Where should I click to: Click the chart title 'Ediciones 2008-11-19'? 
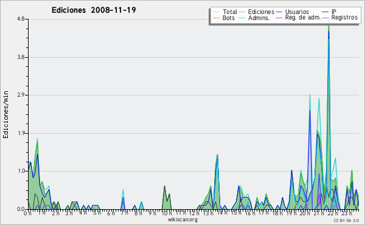[x=94, y=10]
